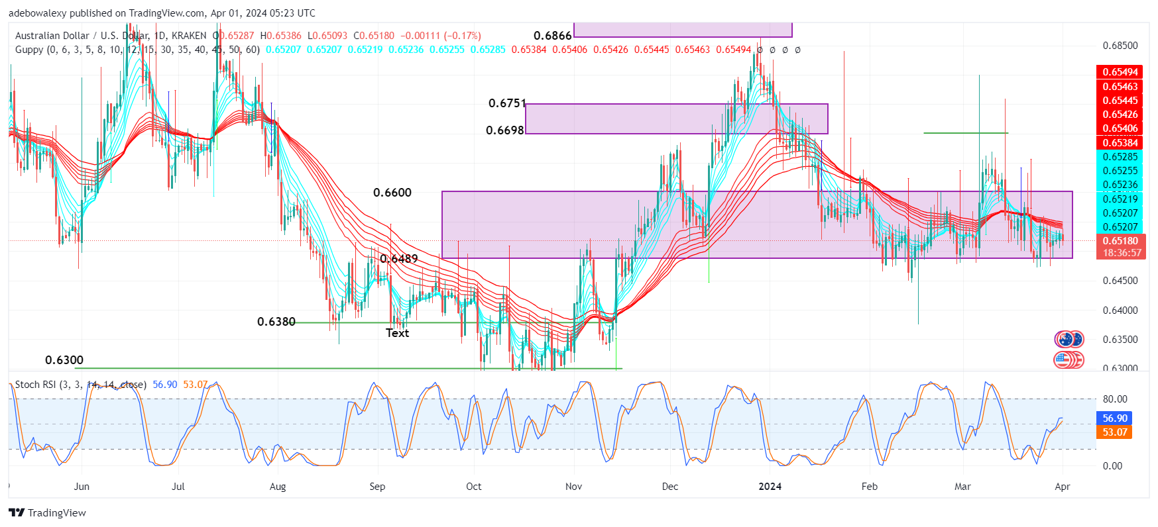Click the 18:36:57 countdown timer tag
1158x527 pixels.
[1120, 253]
